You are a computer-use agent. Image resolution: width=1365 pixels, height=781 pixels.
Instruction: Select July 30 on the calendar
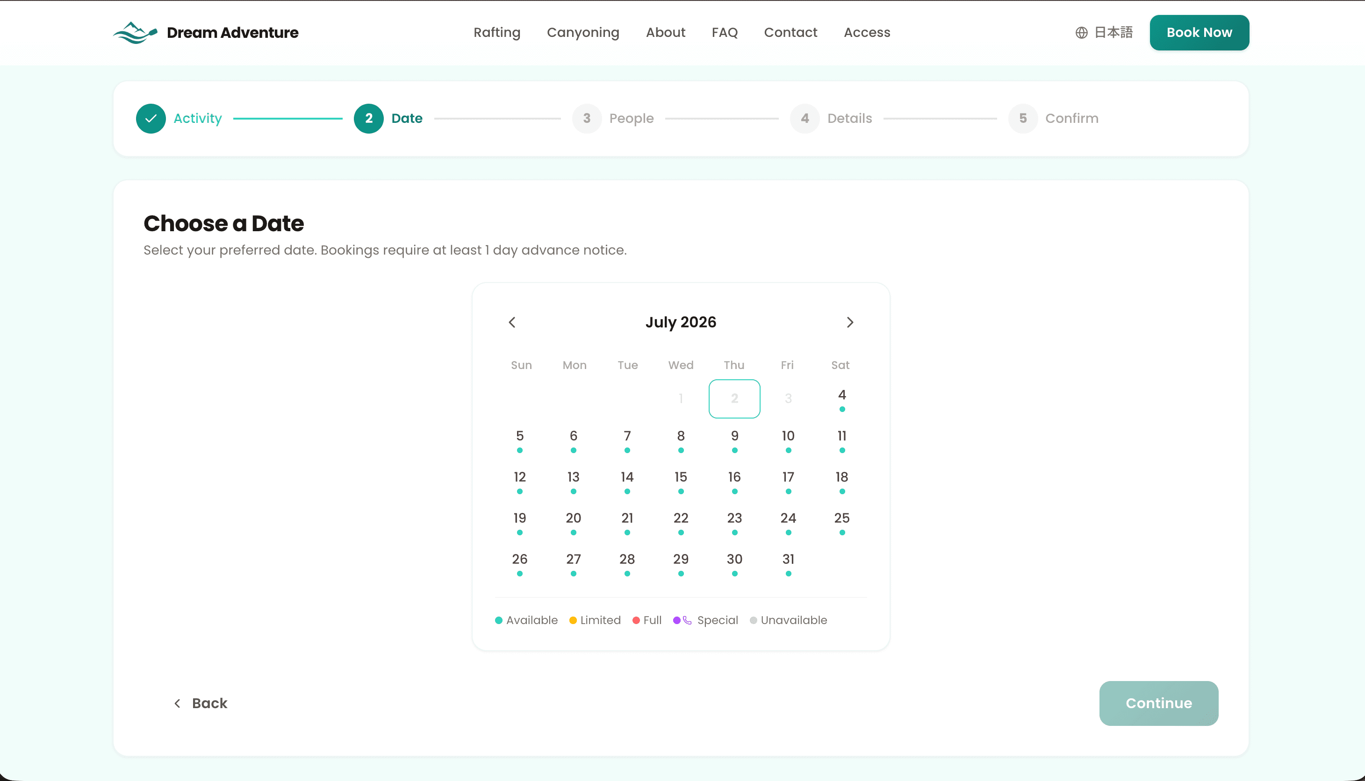pyautogui.click(x=734, y=564)
